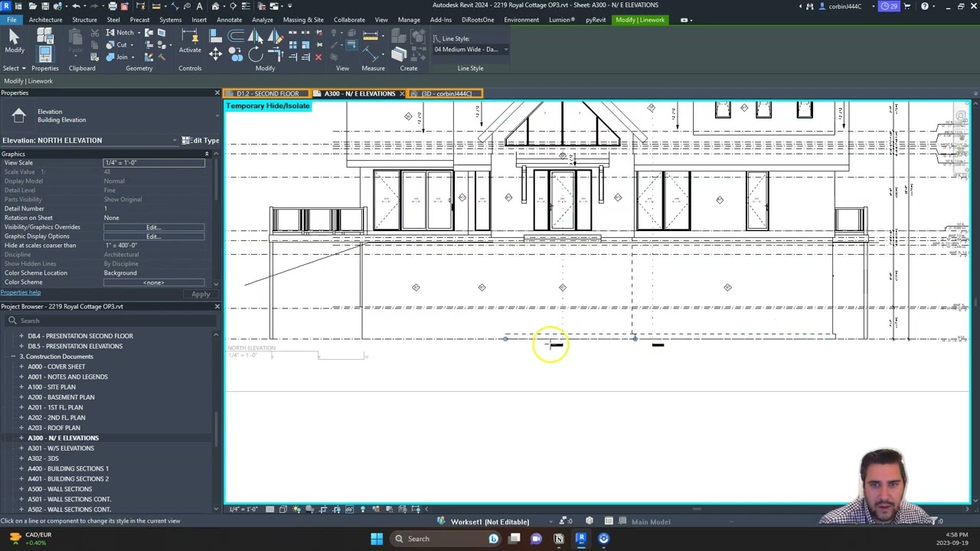This screenshot has height=551, width=980.
Task: Click the Edit Type button
Action: (x=201, y=140)
